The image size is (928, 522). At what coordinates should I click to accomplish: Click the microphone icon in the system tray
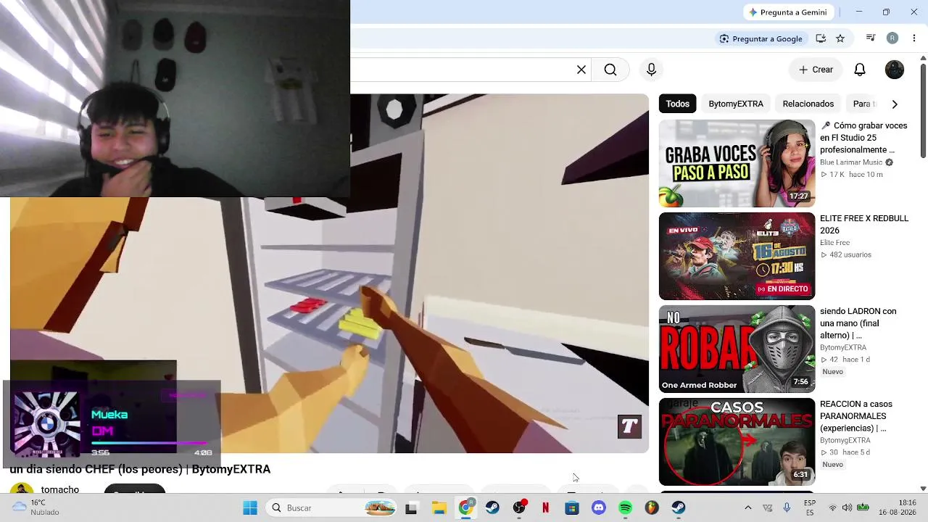coord(787,507)
